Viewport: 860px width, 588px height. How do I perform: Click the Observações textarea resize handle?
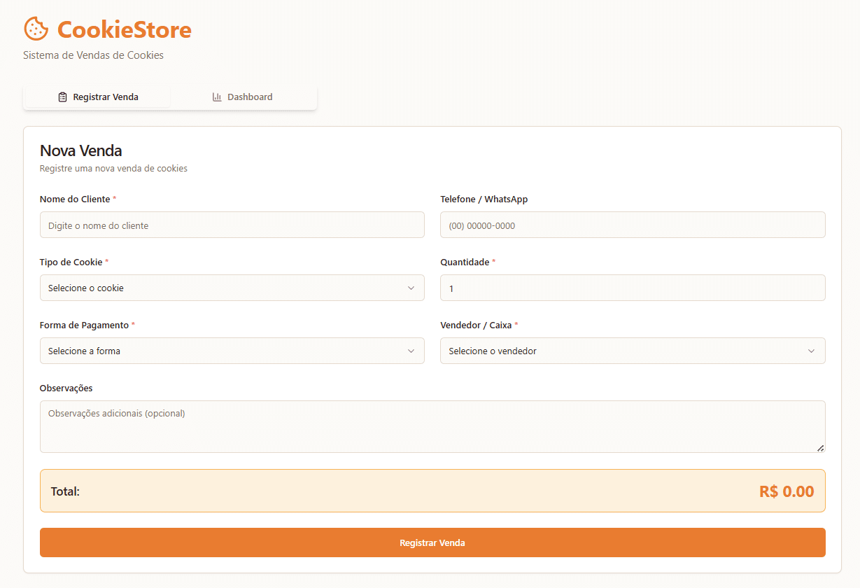[820, 447]
